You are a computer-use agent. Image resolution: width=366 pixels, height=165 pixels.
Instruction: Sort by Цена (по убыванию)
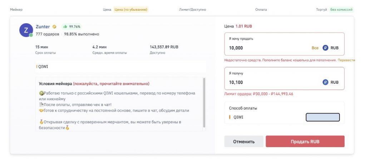(131, 10)
